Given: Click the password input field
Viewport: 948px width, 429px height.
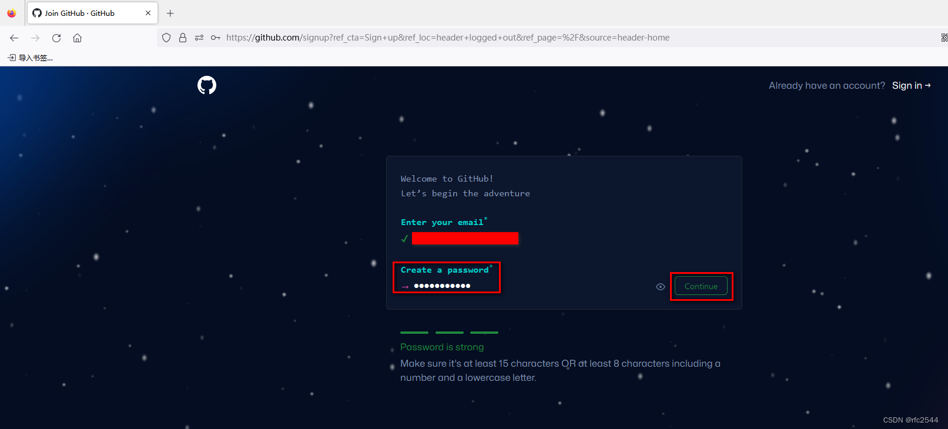Looking at the screenshot, I should pos(529,286).
